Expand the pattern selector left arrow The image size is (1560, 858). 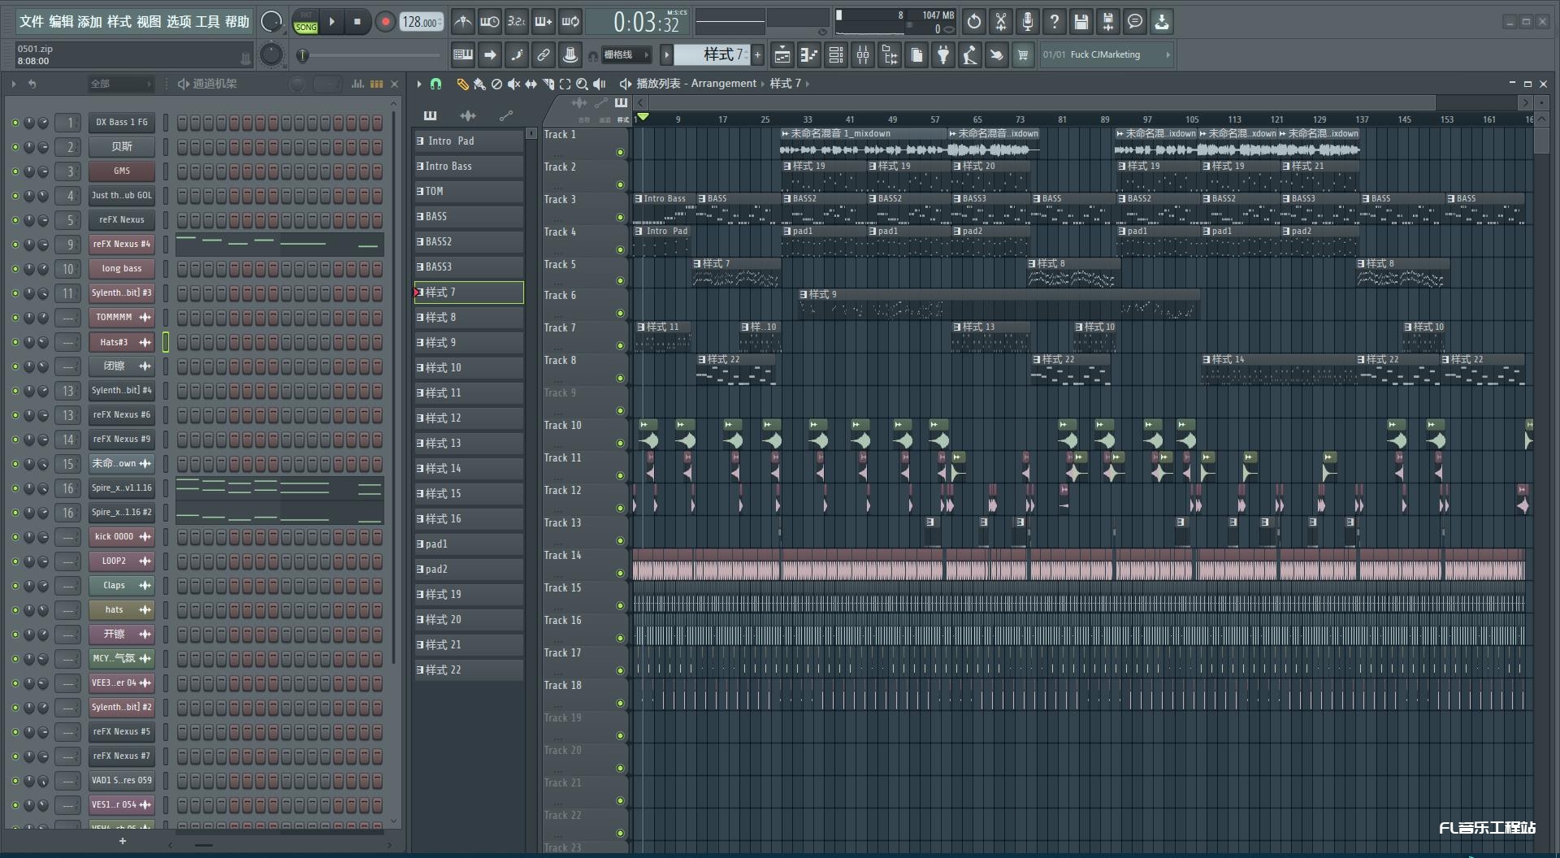666,54
